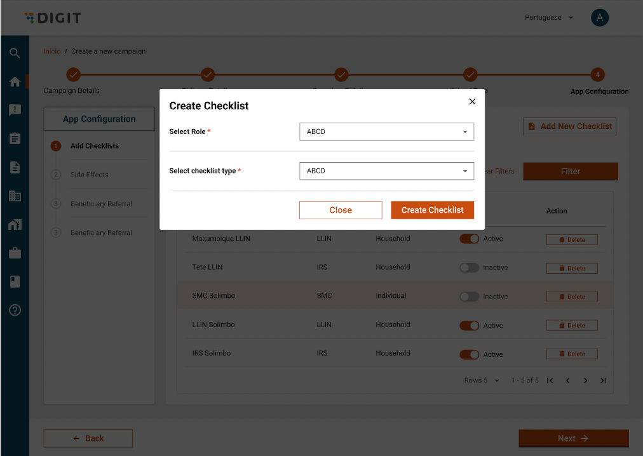This screenshot has height=456, width=643.
Task: Open the complaints alert icon in sidebar
Action: point(15,110)
